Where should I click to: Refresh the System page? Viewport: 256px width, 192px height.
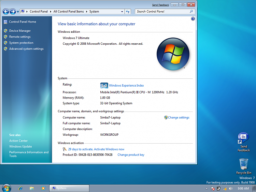[128, 12]
